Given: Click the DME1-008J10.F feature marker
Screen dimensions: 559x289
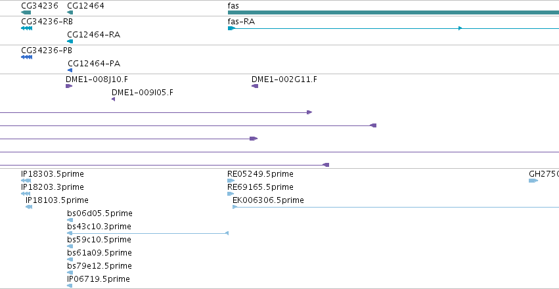Looking at the screenshot, I should point(69,86).
